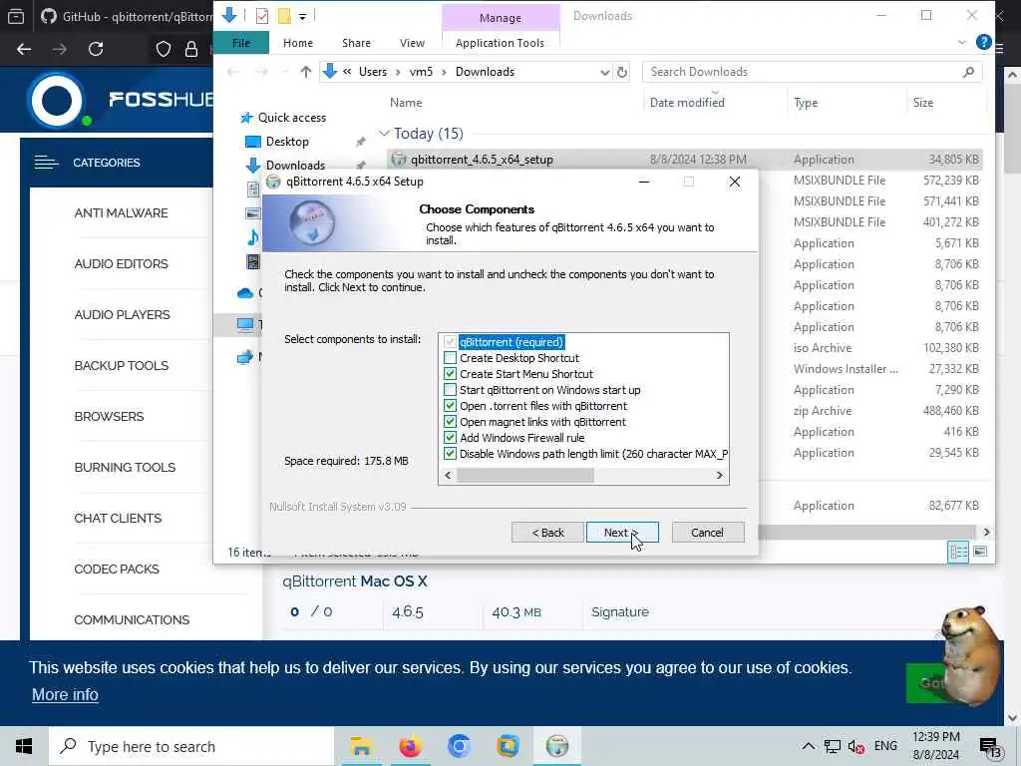Switch Explorer to Large icons view
Viewport: 1021px width, 766px height.
click(x=980, y=553)
